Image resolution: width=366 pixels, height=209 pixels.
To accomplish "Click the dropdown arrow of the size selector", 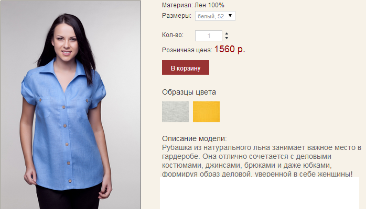I will (x=230, y=16).
